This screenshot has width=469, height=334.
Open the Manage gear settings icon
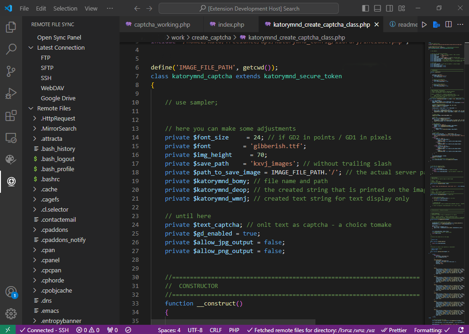11,314
